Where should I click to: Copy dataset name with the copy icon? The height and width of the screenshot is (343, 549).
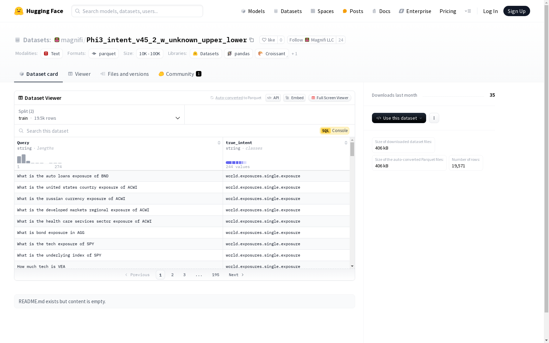(252, 40)
